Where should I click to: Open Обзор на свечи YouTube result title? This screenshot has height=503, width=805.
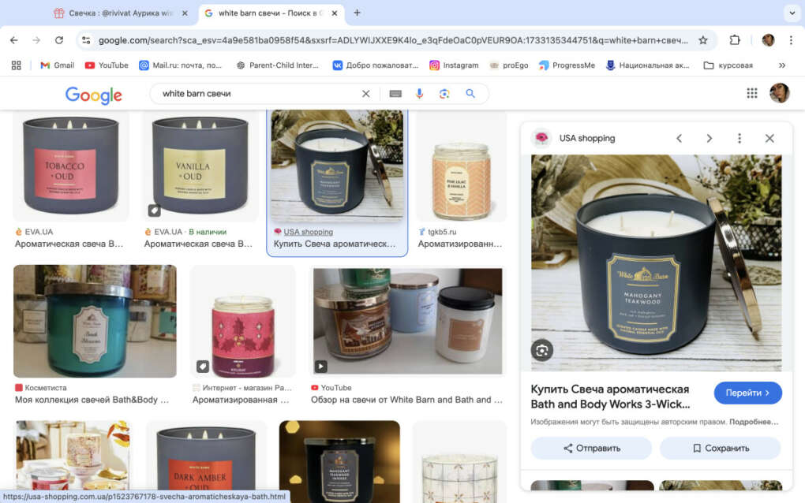[406, 400]
